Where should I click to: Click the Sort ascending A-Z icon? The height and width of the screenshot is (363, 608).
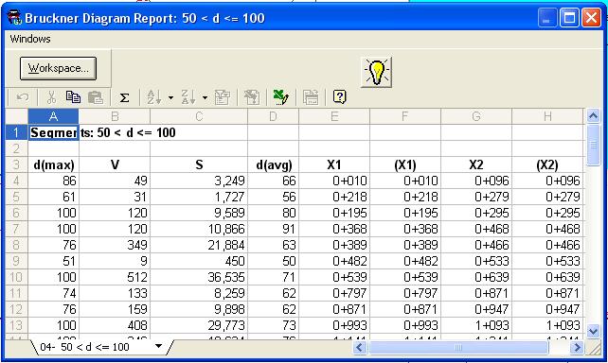[x=154, y=97]
